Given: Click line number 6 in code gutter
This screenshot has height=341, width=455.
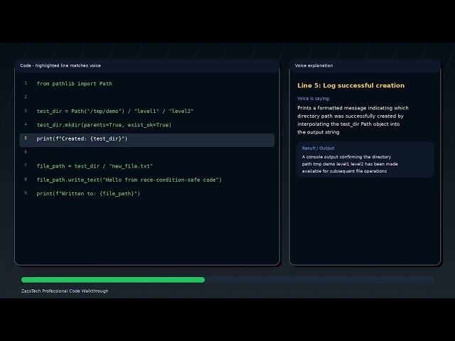Looking at the screenshot, I should coord(26,152).
